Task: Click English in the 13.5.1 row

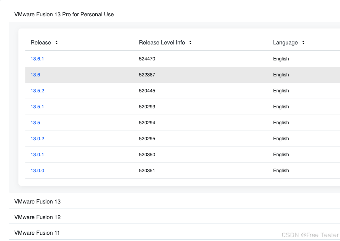Action: pyautogui.click(x=281, y=107)
